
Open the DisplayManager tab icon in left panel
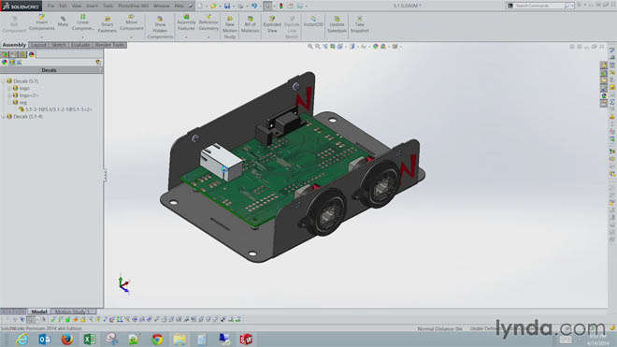[x=32, y=54]
